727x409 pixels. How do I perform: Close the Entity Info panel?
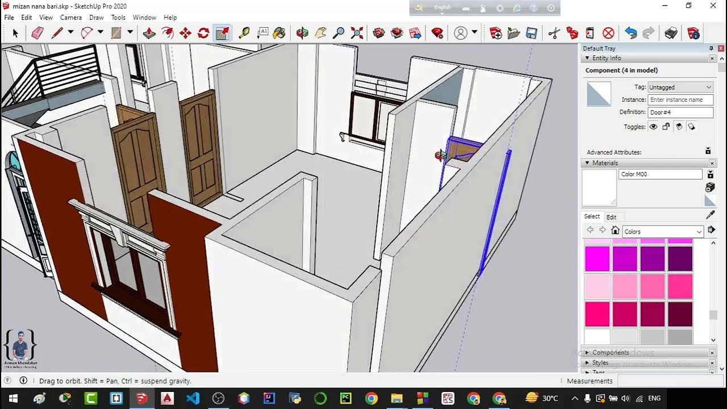click(712, 58)
